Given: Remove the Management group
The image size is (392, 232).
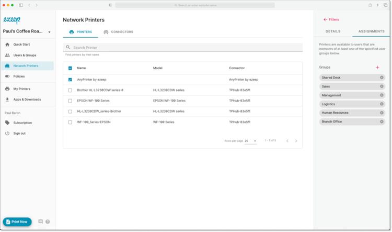Looking at the screenshot, I should click(x=382, y=95).
